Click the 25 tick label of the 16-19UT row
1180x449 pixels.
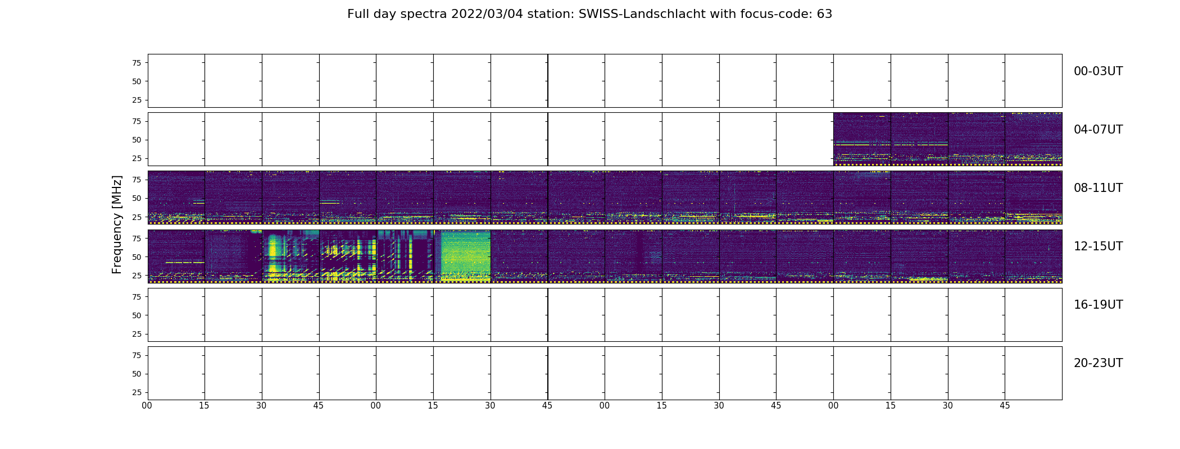coord(137,334)
